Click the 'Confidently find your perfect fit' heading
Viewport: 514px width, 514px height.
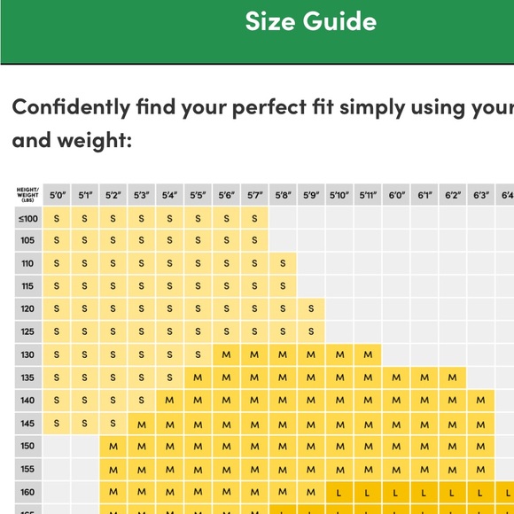(x=263, y=123)
